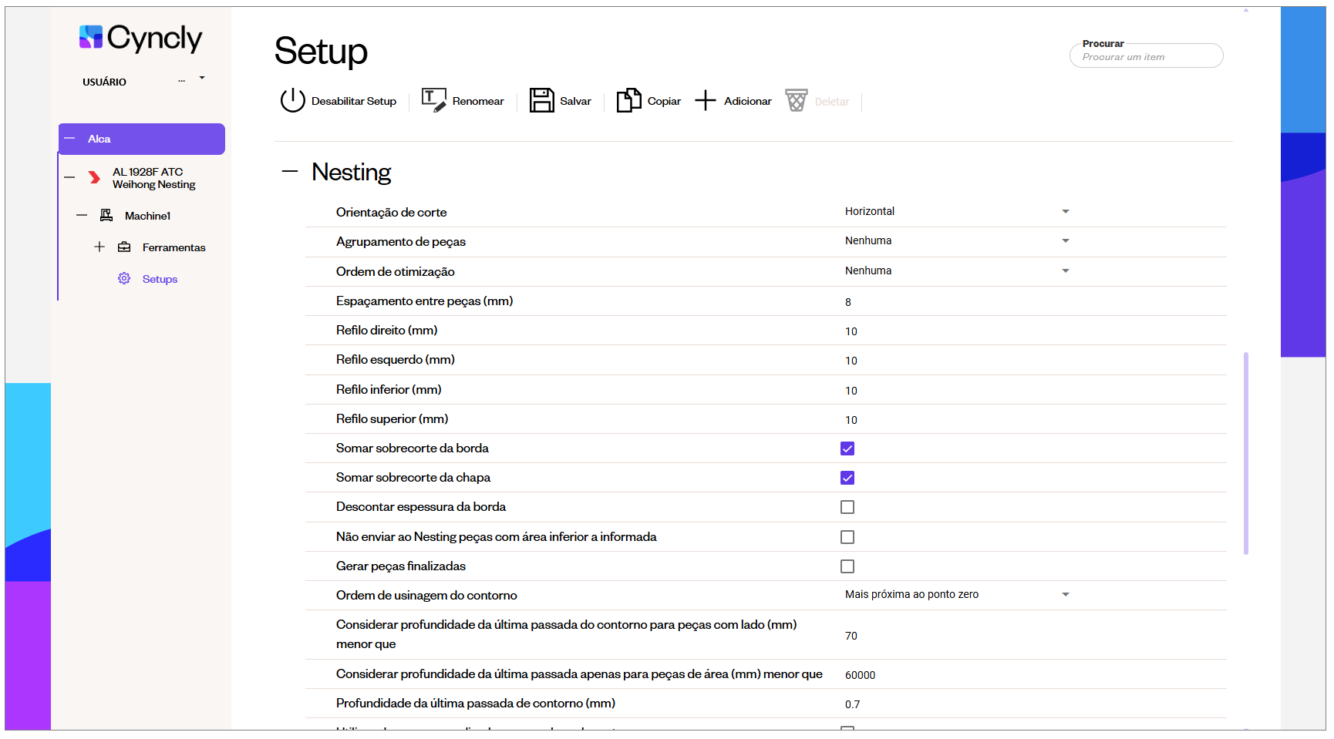Check Não enviar ao Nesting peças checkbox

coord(847,537)
